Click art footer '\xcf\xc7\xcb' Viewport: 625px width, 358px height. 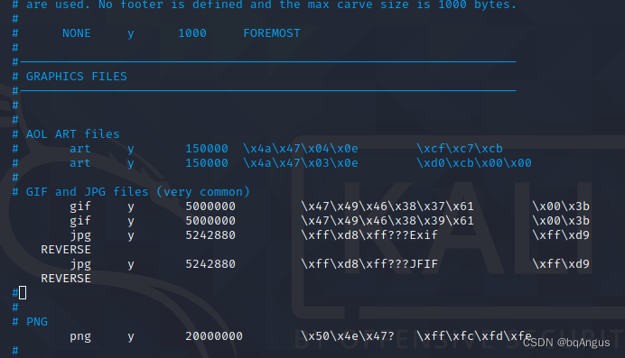(x=460, y=149)
